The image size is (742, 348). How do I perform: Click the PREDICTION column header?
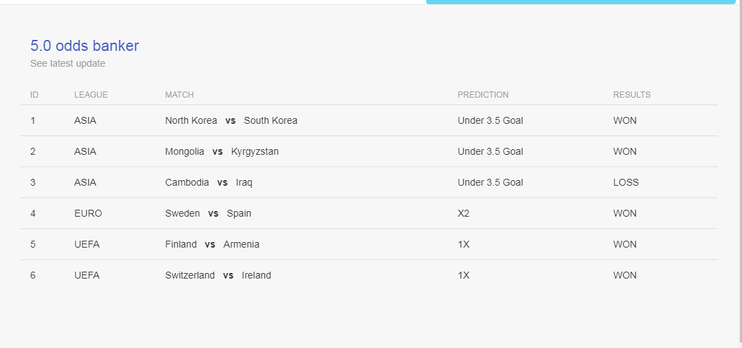(483, 95)
